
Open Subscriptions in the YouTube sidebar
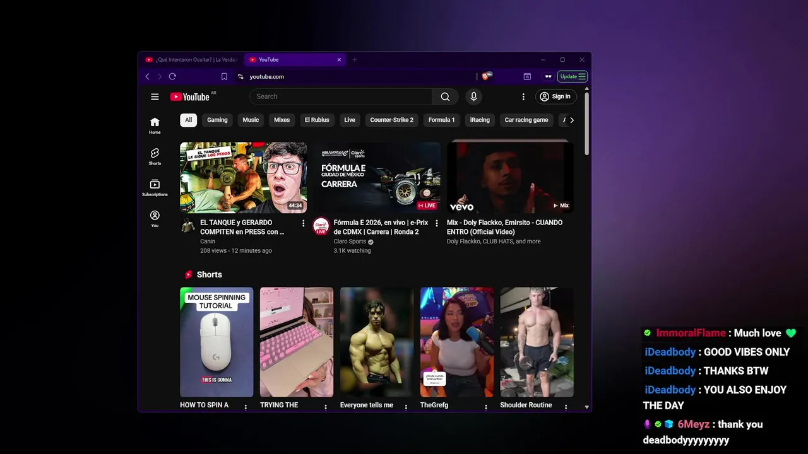(x=155, y=187)
